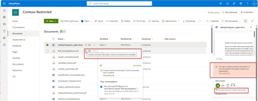Click See details in the hover card
This screenshot has width=258, height=101.
click(x=137, y=65)
